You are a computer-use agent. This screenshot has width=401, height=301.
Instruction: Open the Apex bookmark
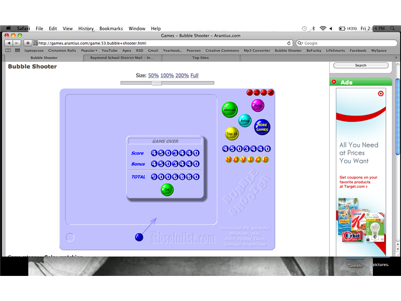(127, 51)
